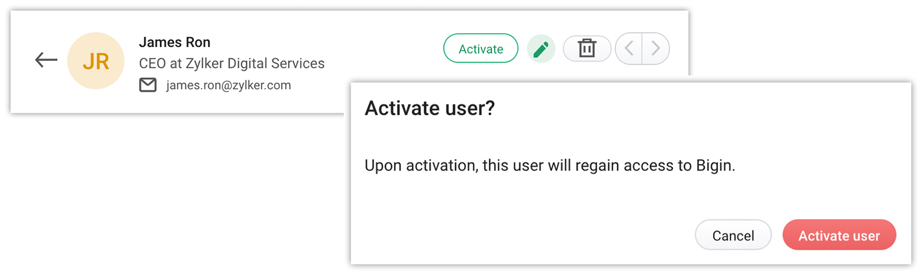Image resolution: width=922 pixels, height=275 pixels.
Task: Edit user with the pencil icon
Action: click(x=541, y=49)
